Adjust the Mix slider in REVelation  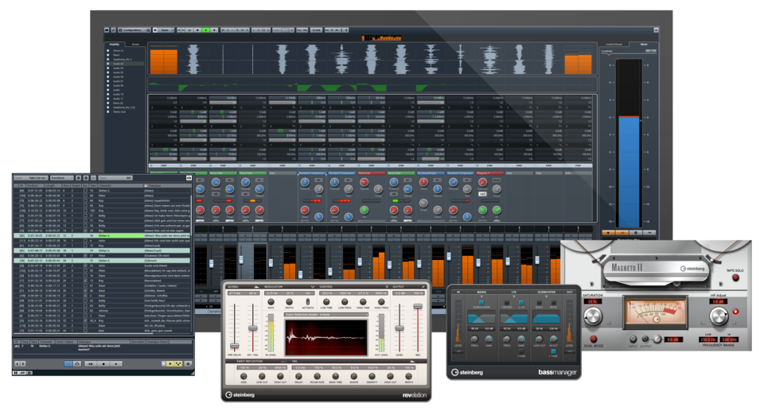tap(418, 306)
